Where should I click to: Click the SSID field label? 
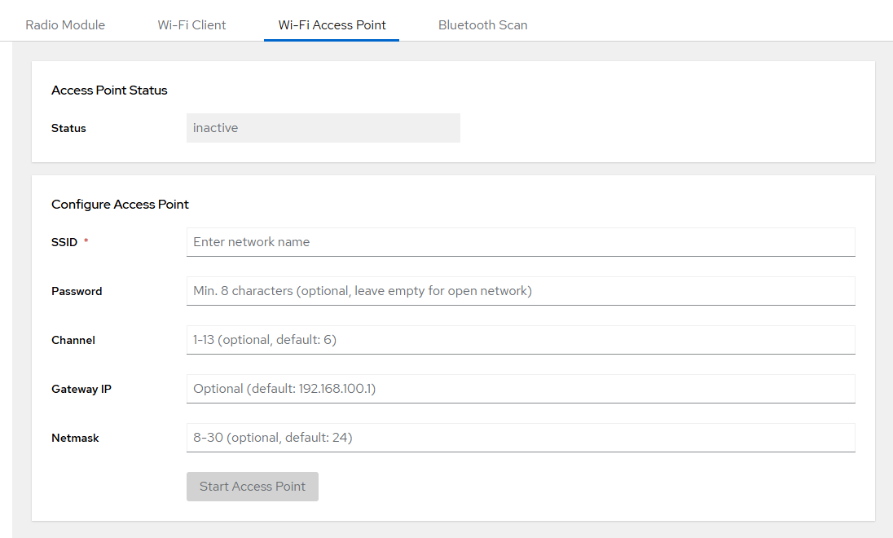point(64,242)
